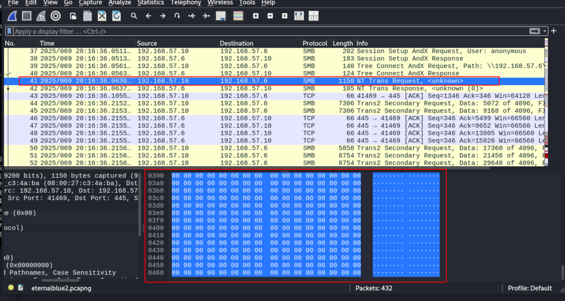This screenshot has height=301, width=565.
Task: Open the Analyze menu
Action: [120, 3]
